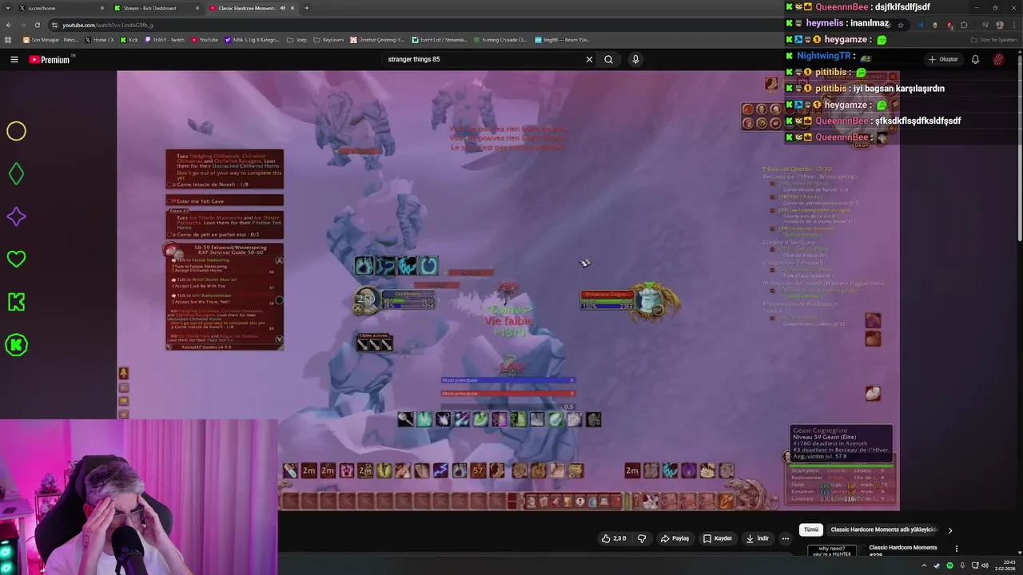1023x575 pixels.
Task: Open the Tüm Yer İşaretleri folder
Action: click(994, 39)
